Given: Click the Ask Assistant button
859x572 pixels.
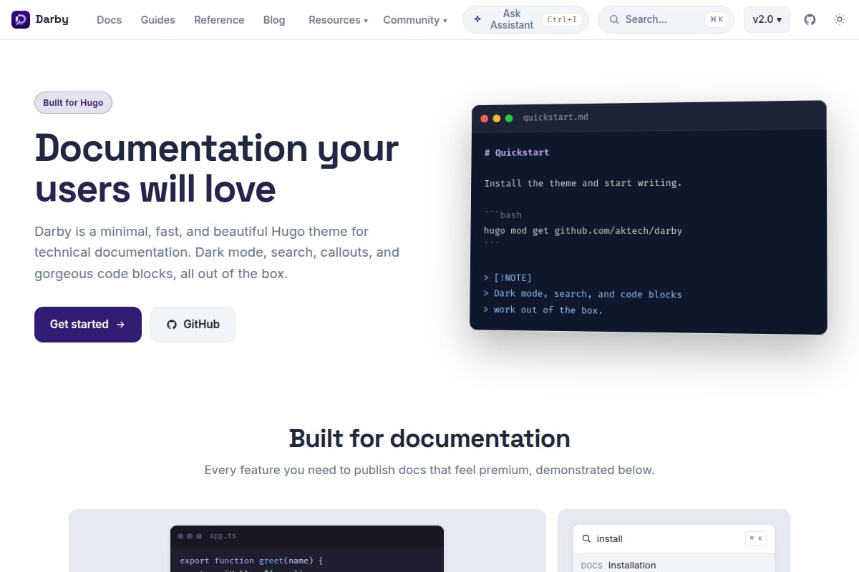Looking at the screenshot, I should tap(525, 20).
